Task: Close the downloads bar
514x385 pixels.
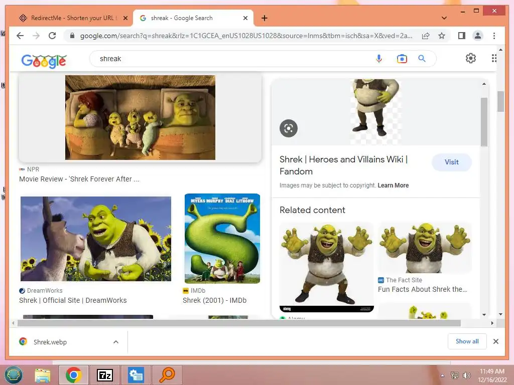Action: (x=495, y=341)
